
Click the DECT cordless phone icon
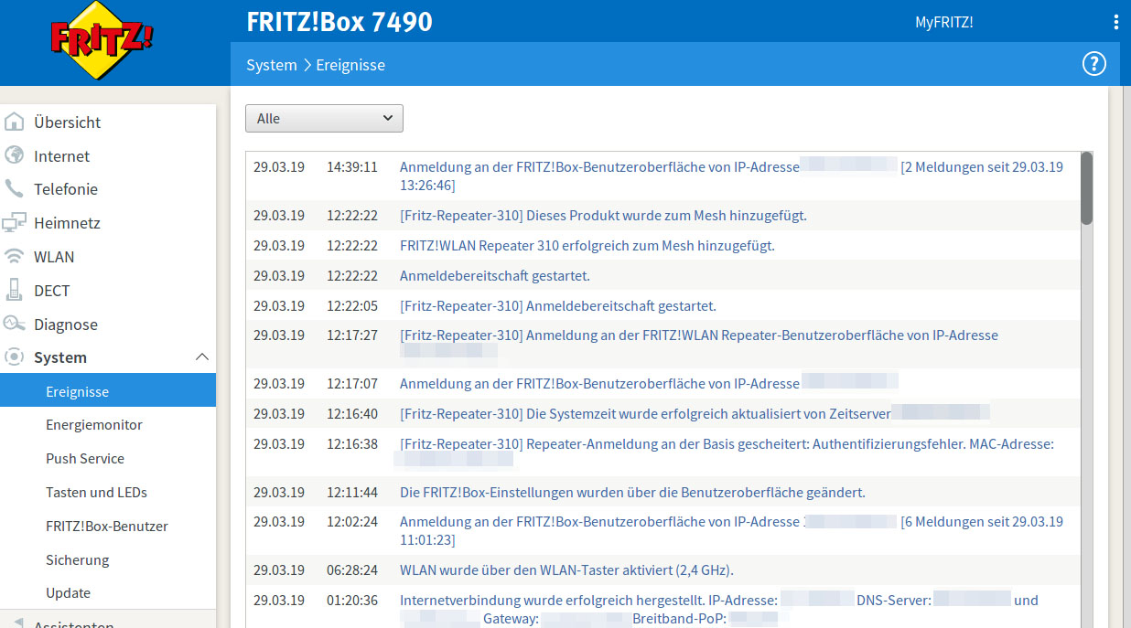pyautogui.click(x=14, y=291)
